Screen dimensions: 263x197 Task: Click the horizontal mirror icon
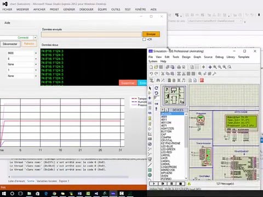pyautogui.click(x=156, y=104)
